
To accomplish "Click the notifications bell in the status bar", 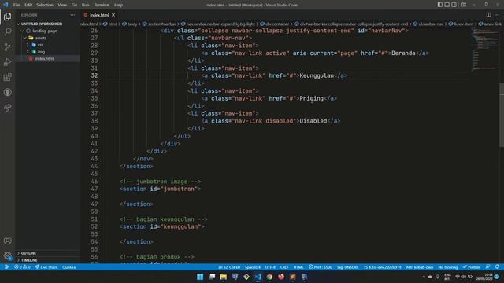I will coord(497,267).
